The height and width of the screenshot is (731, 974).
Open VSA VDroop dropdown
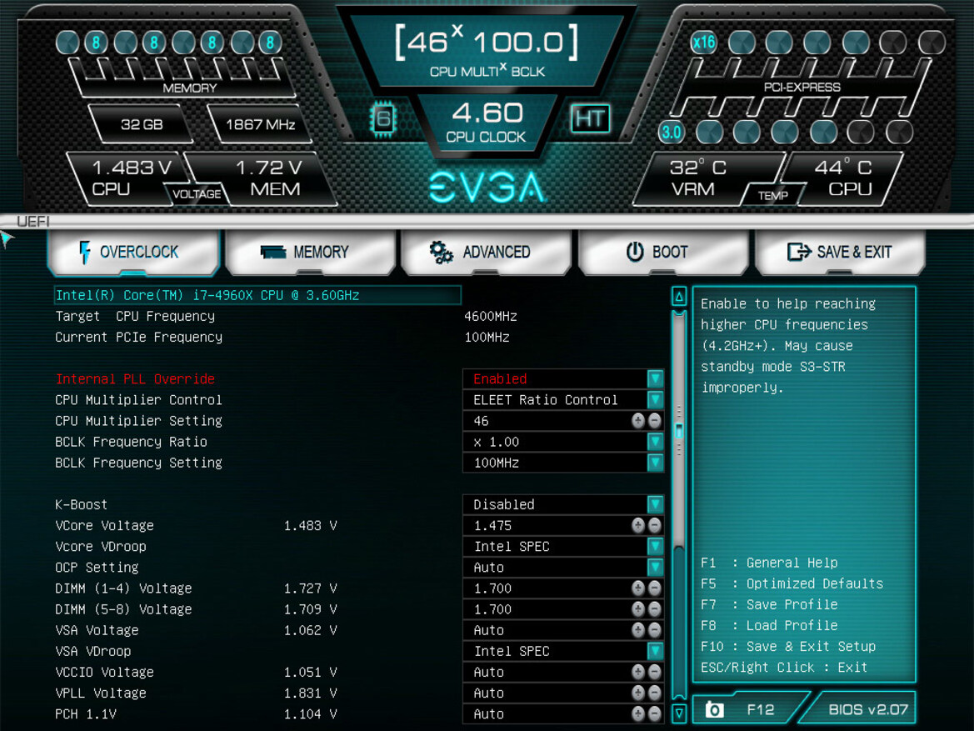point(655,651)
